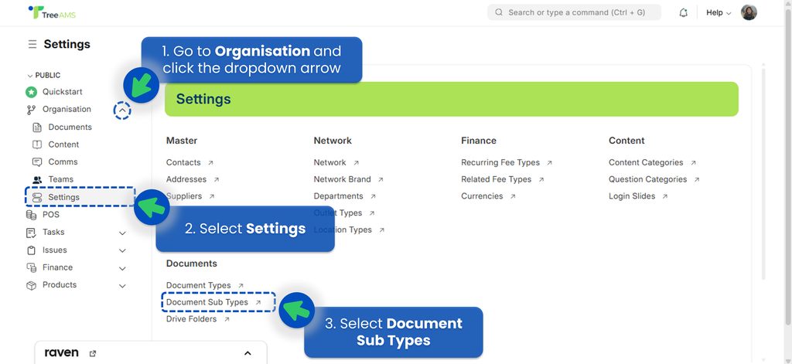792x364 pixels.
Task: Expand the raven panel chevron
Action: coord(247,353)
